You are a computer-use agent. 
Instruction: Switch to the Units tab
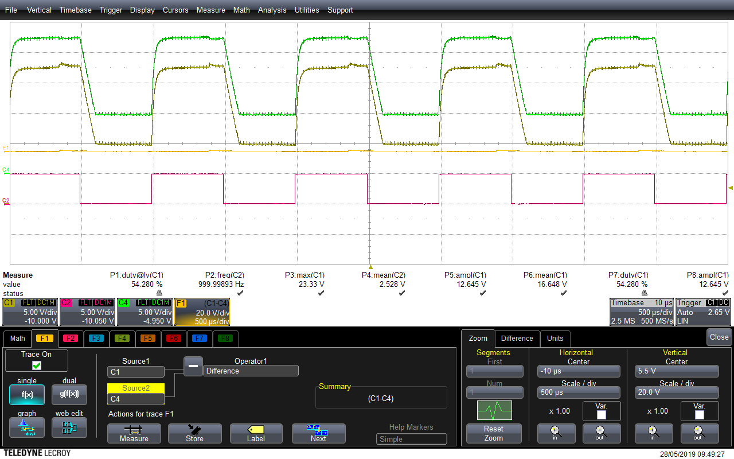[x=555, y=338]
